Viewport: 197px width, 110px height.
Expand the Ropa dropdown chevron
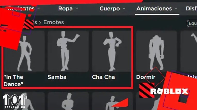coord(77,9)
